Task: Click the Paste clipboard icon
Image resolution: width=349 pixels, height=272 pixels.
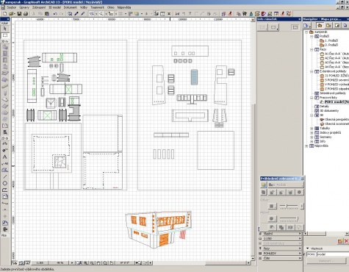Action: tap(47, 14)
